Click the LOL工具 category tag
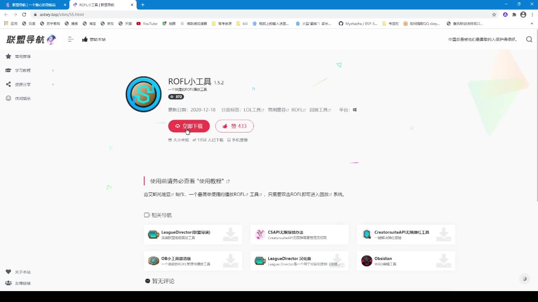The image size is (538, 302). (253, 110)
